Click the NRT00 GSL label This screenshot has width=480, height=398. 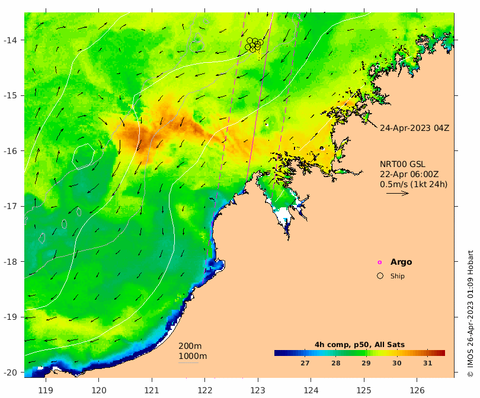pyautogui.click(x=402, y=164)
